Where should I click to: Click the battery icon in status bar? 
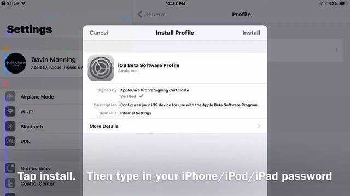tap(343, 4)
